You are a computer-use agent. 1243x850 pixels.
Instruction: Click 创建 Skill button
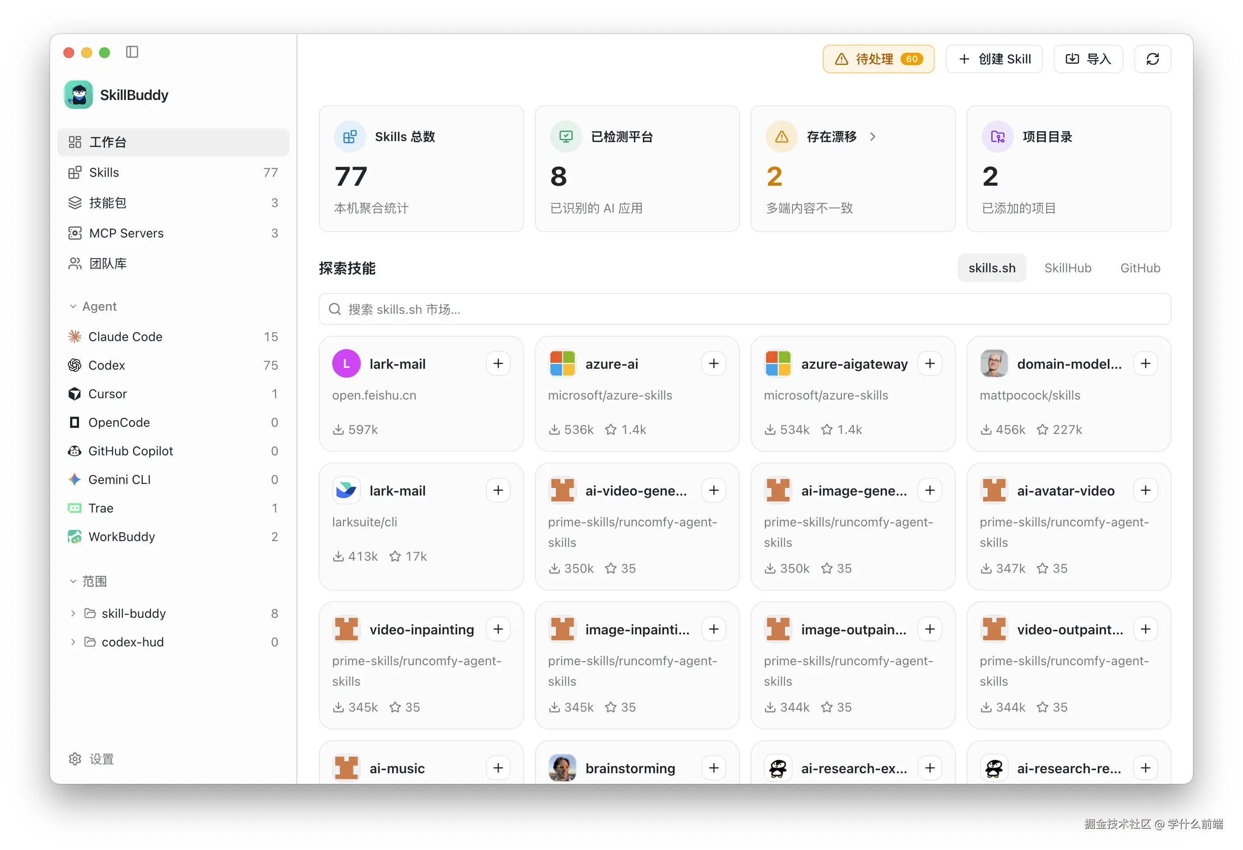pyautogui.click(x=994, y=59)
